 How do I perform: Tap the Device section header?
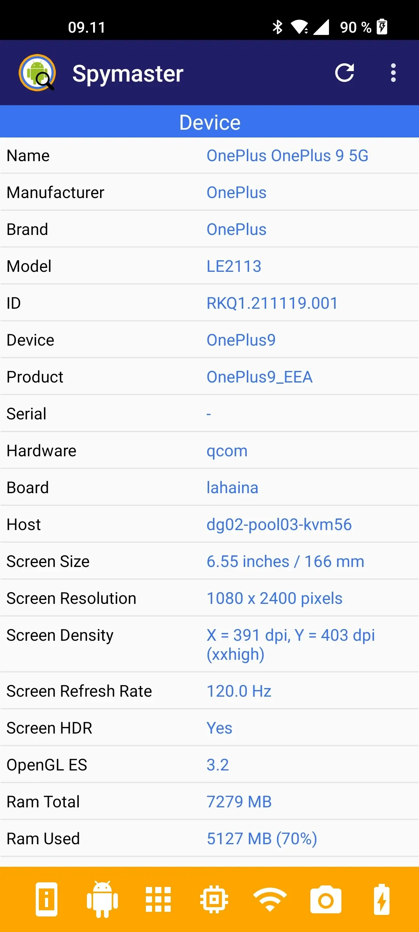click(x=209, y=122)
